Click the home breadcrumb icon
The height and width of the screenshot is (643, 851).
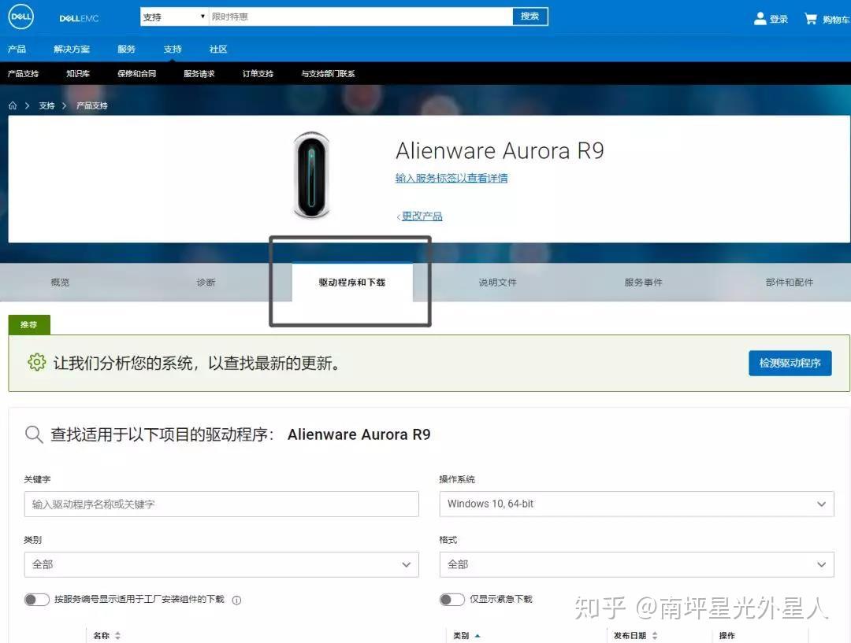12,105
